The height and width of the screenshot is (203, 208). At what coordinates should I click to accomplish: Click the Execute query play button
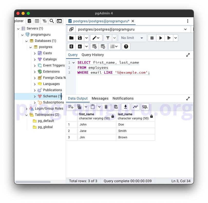(x=160, y=38)
